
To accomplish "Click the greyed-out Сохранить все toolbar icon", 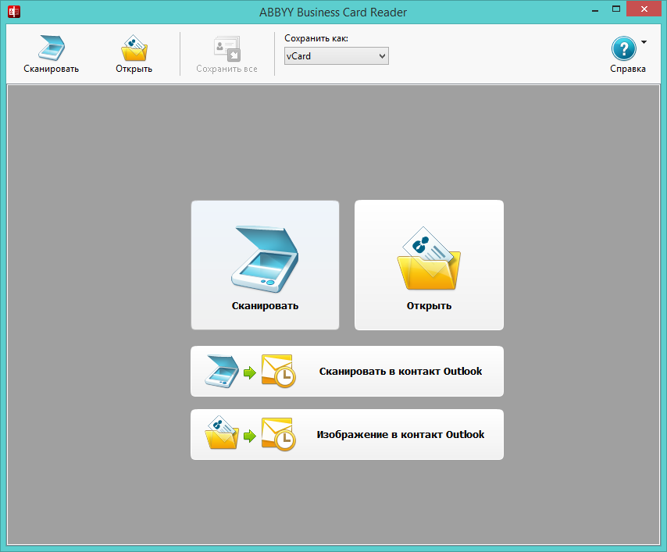I will (226, 48).
